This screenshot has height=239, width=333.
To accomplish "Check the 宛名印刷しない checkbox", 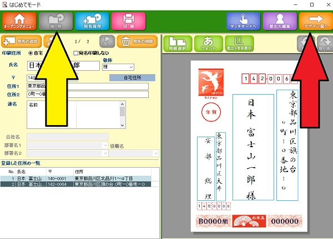I will pyautogui.click(x=77, y=53).
